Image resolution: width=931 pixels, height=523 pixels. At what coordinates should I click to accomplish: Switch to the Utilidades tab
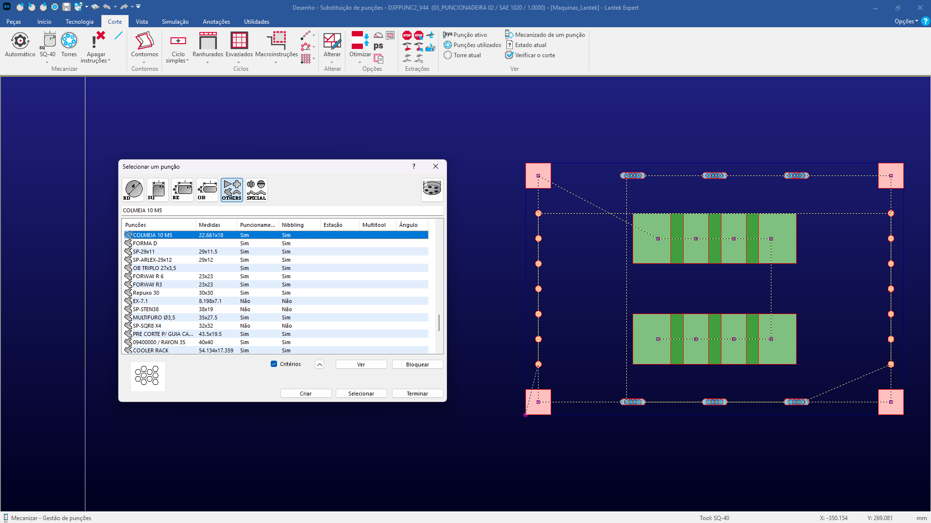point(257,22)
